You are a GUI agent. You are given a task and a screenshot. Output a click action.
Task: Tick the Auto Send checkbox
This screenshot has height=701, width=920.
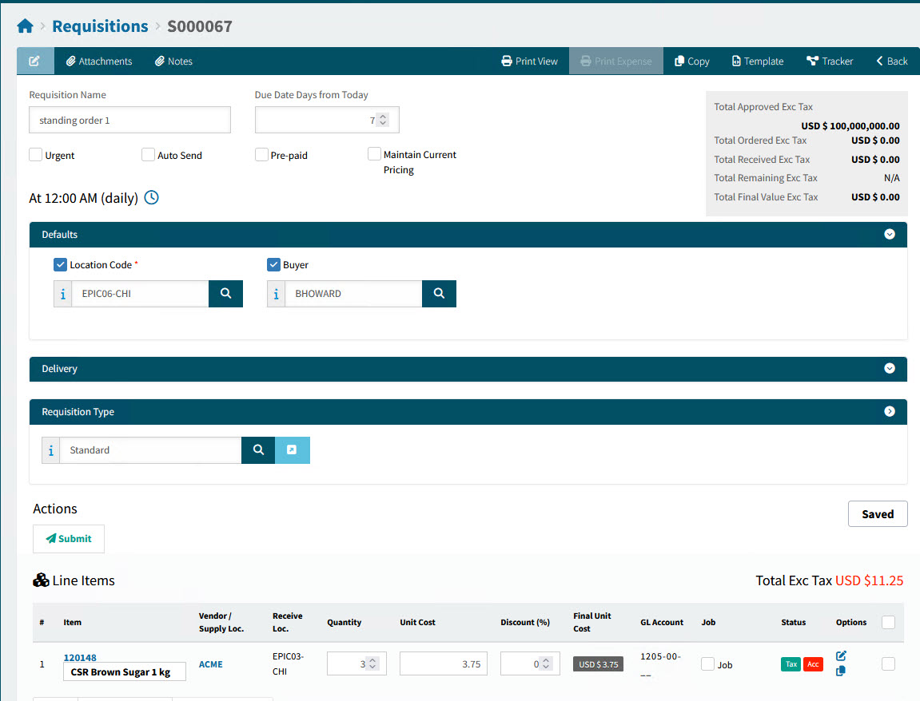[x=148, y=155]
